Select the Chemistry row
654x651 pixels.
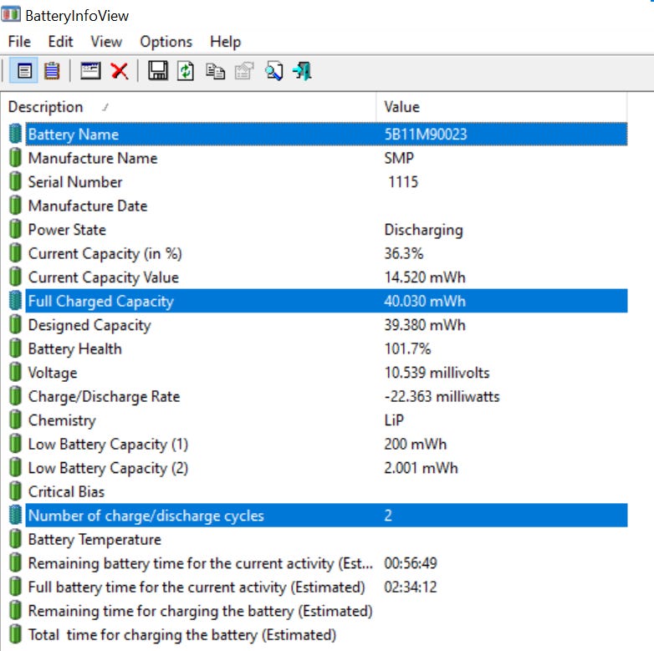point(318,420)
